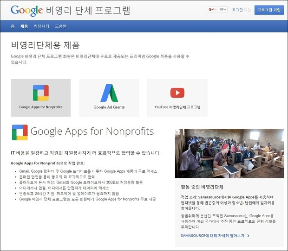Click the Google Apps for Nonprofits heading
Viewport: 288px width, 251px height.
tap(92, 132)
